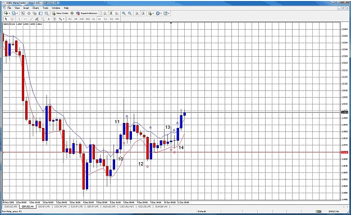Select the Cursor arrow tool
This screenshot has width=351, height=215.
pyautogui.click(x=6, y=19)
